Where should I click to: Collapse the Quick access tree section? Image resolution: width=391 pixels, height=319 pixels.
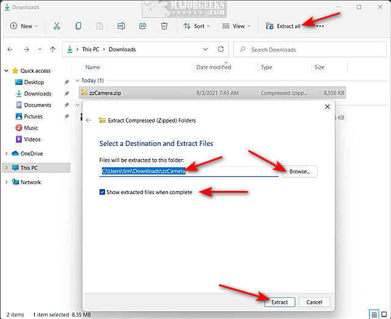pos(6,71)
